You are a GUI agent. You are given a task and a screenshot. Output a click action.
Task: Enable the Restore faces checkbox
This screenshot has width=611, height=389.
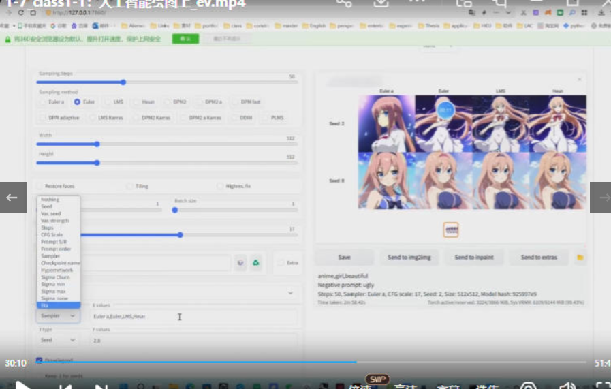point(40,186)
